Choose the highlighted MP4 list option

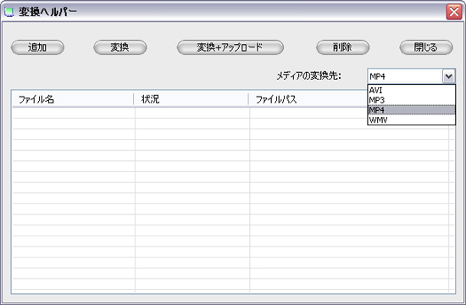click(411, 110)
